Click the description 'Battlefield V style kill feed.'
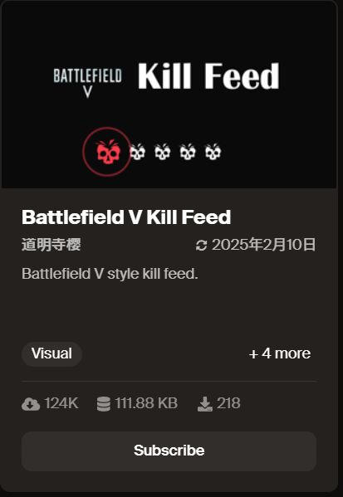 (x=110, y=274)
